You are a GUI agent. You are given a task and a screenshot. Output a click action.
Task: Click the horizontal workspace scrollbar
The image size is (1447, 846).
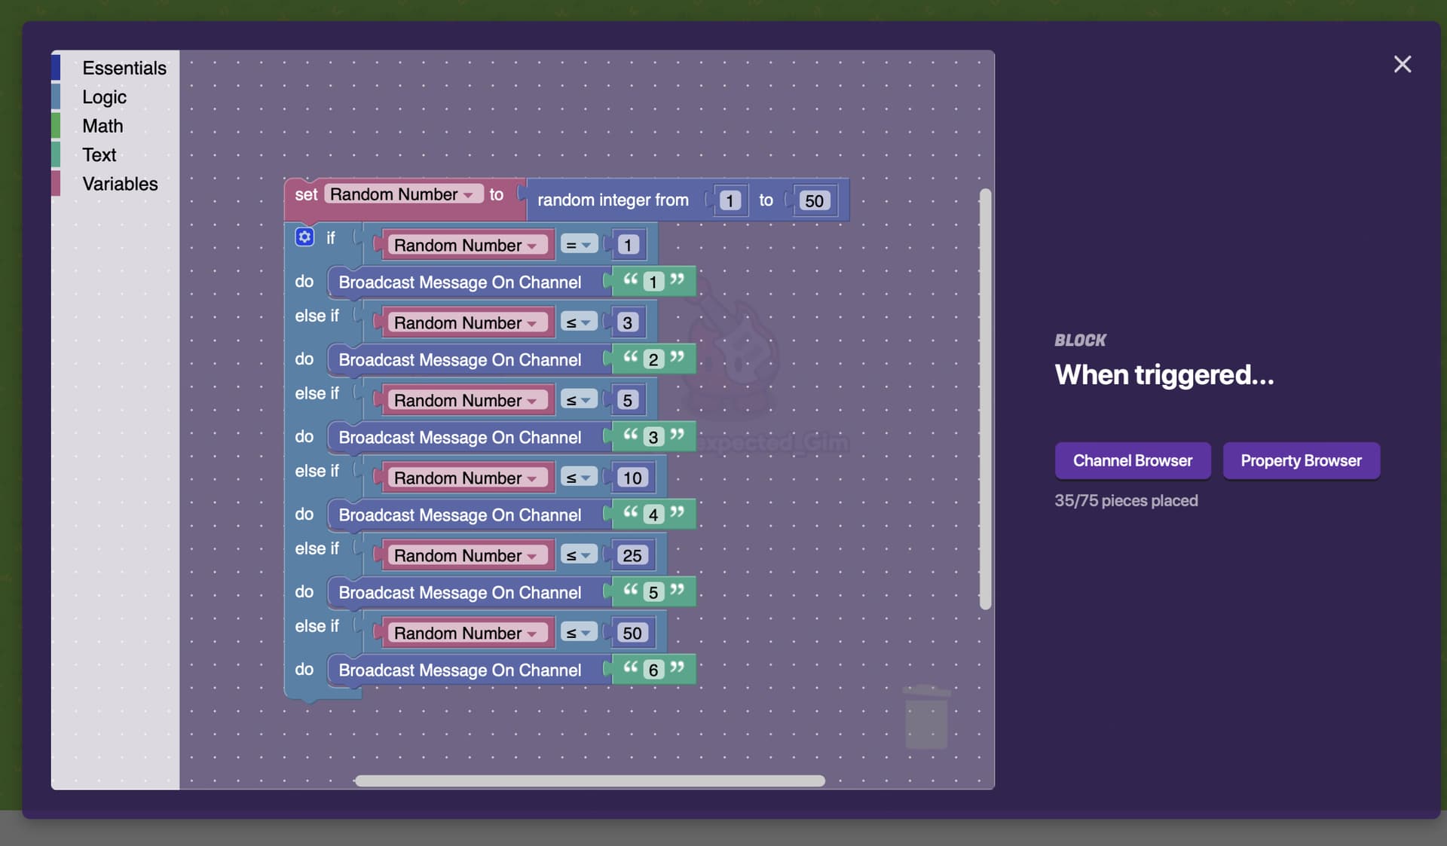point(589,780)
